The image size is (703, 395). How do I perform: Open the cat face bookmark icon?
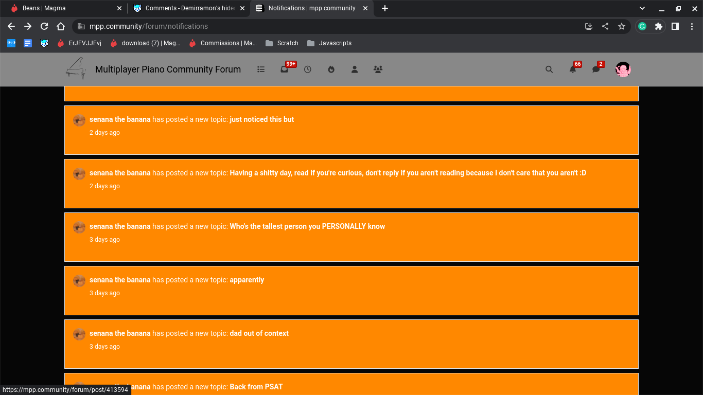44,43
